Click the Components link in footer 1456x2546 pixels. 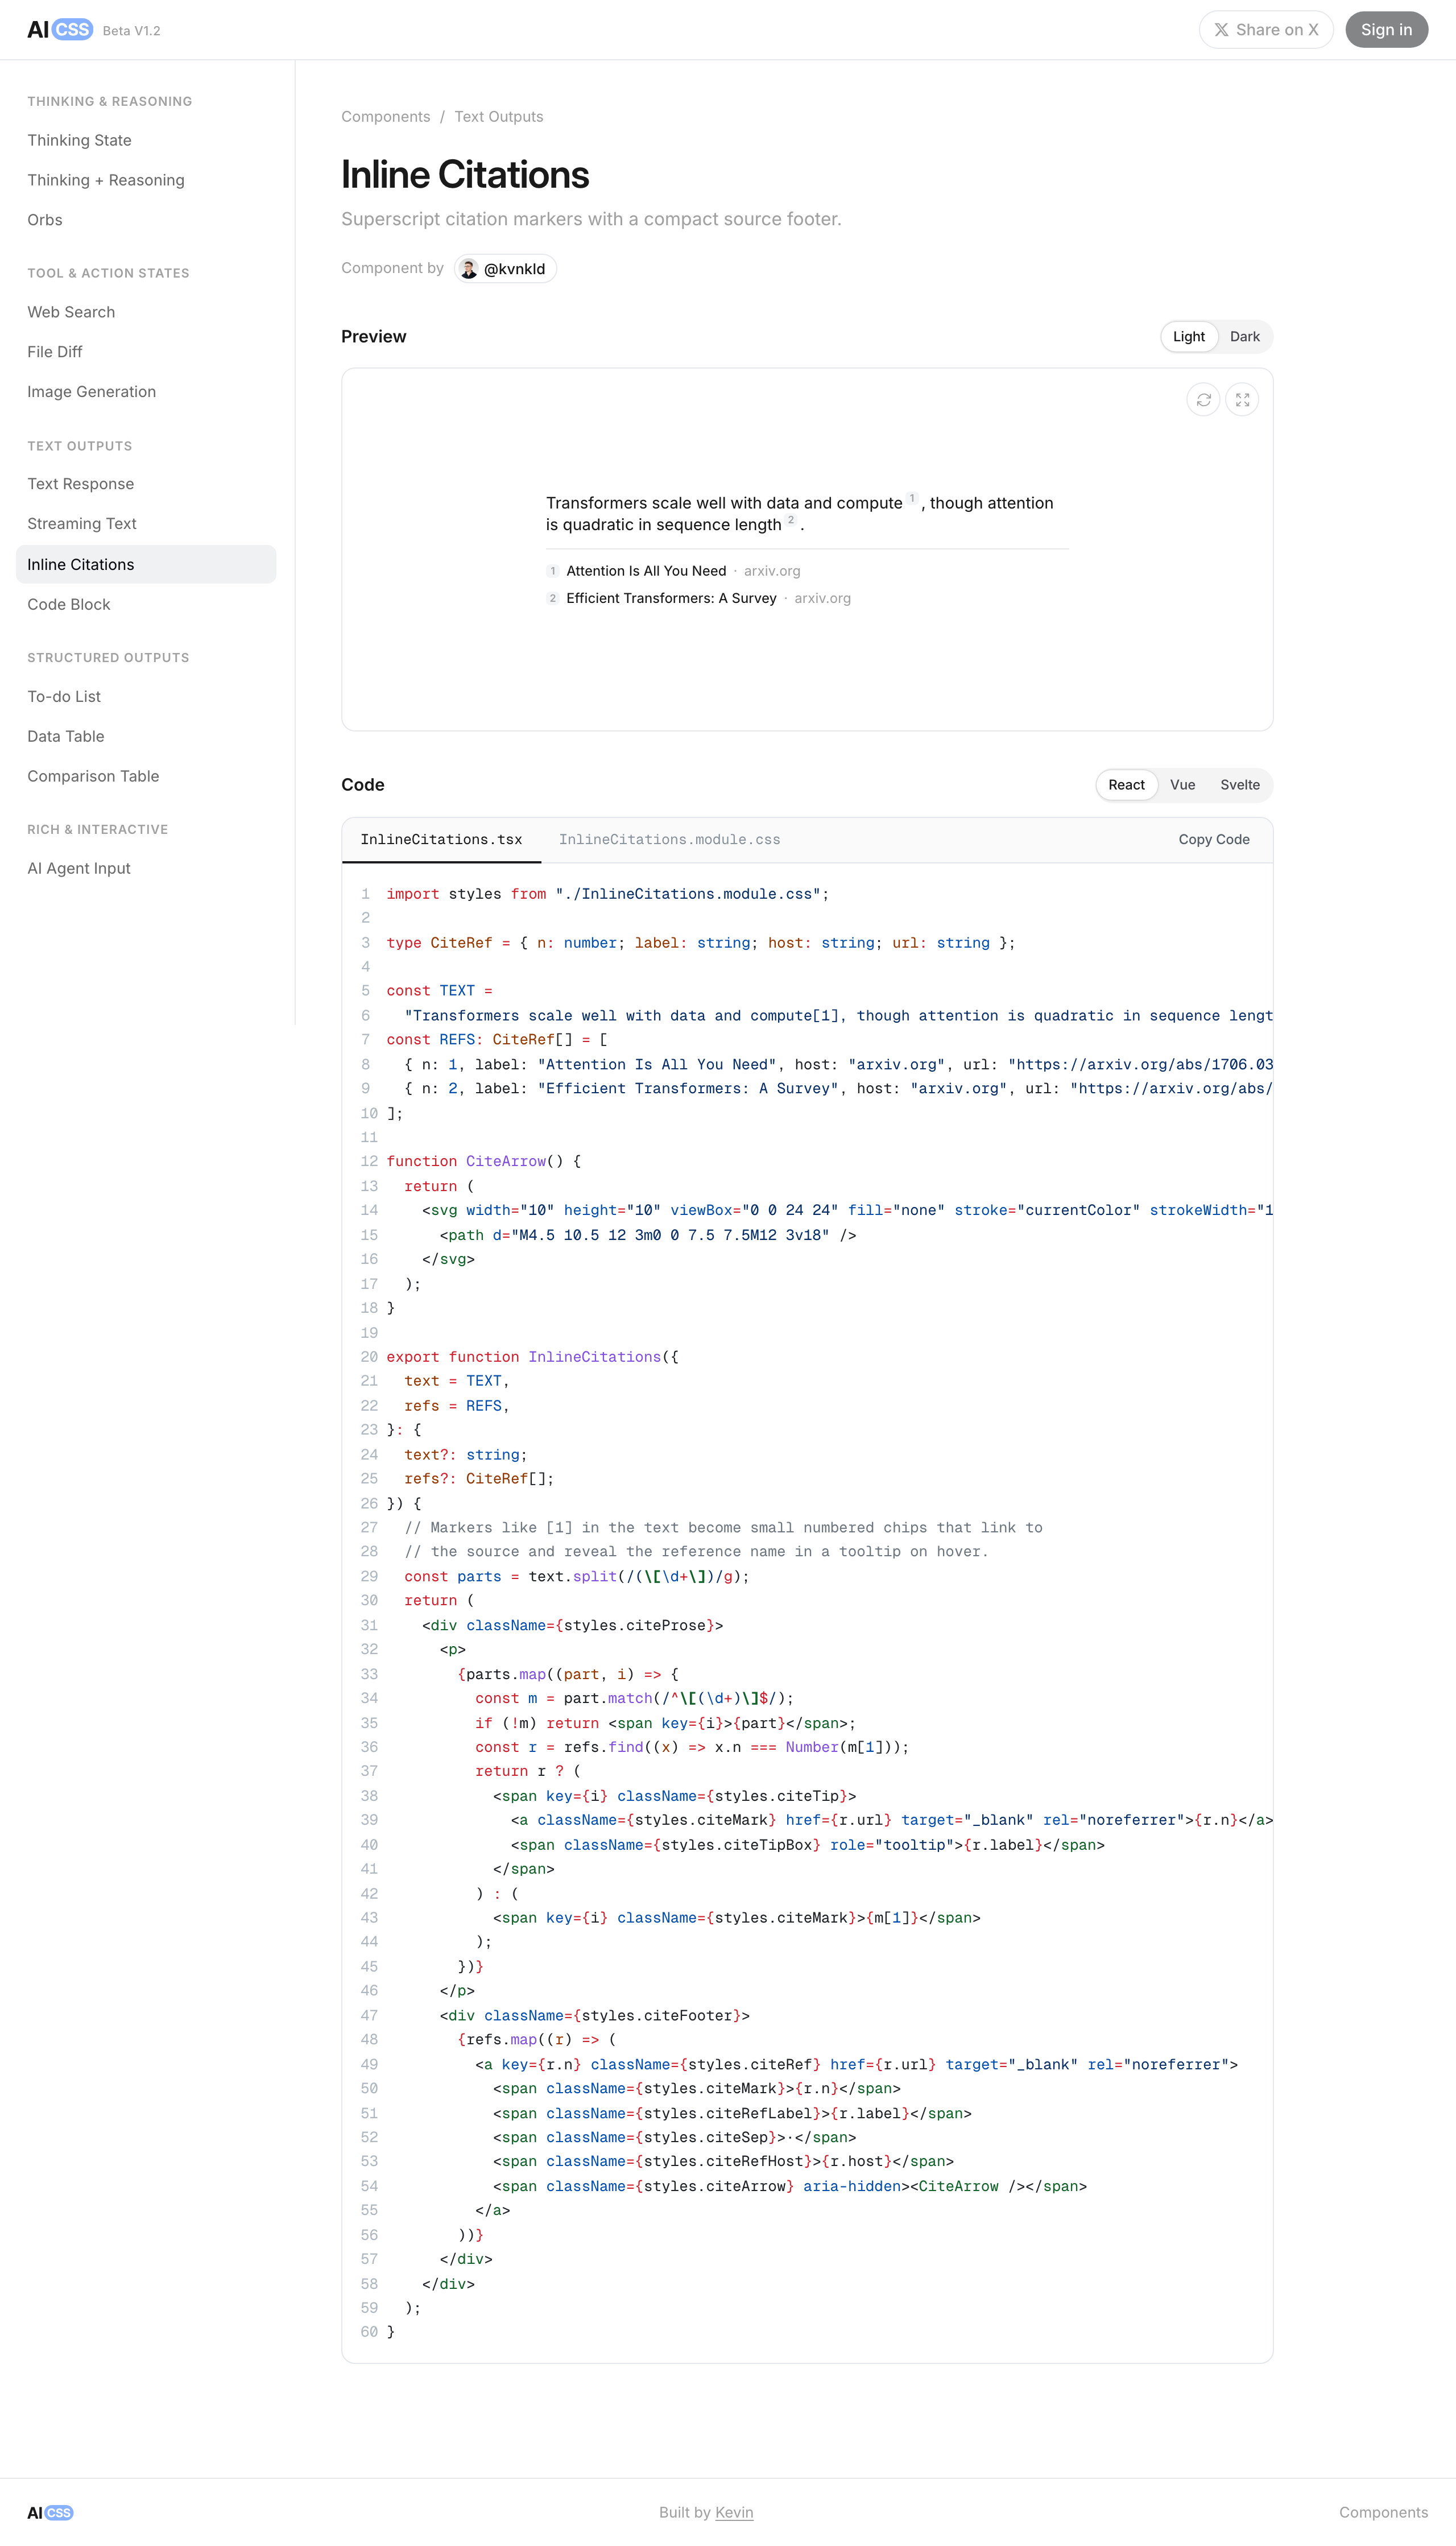click(x=1383, y=2512)
